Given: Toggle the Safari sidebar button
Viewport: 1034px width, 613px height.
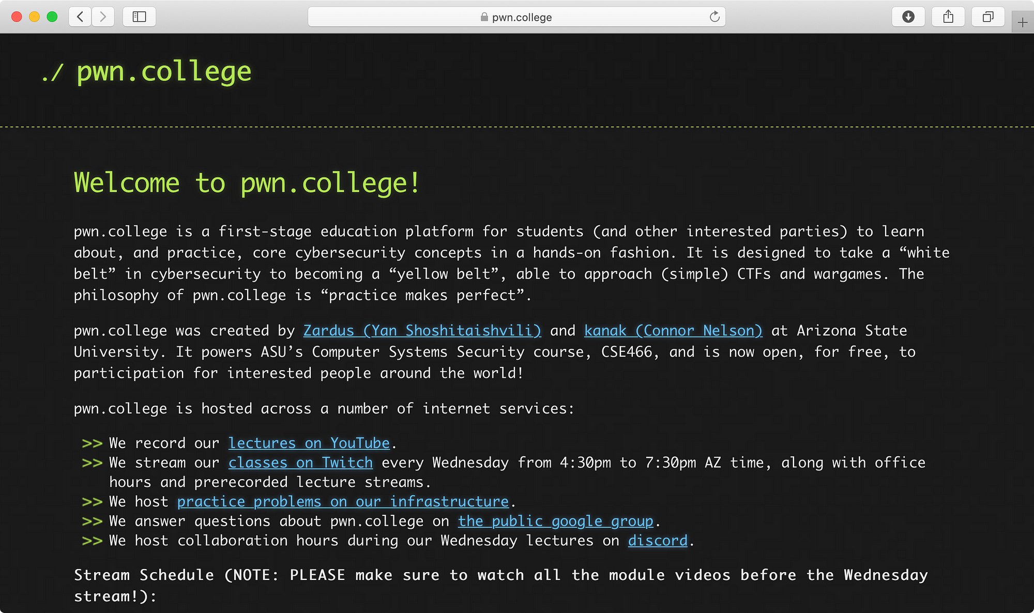Looking at the screenshot, I should pos(139,17).
